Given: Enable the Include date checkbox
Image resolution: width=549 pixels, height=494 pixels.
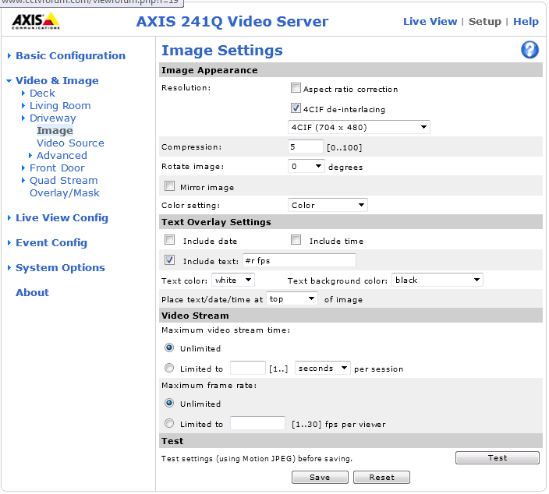Looking at the screenshot, I should click(169, 241).
